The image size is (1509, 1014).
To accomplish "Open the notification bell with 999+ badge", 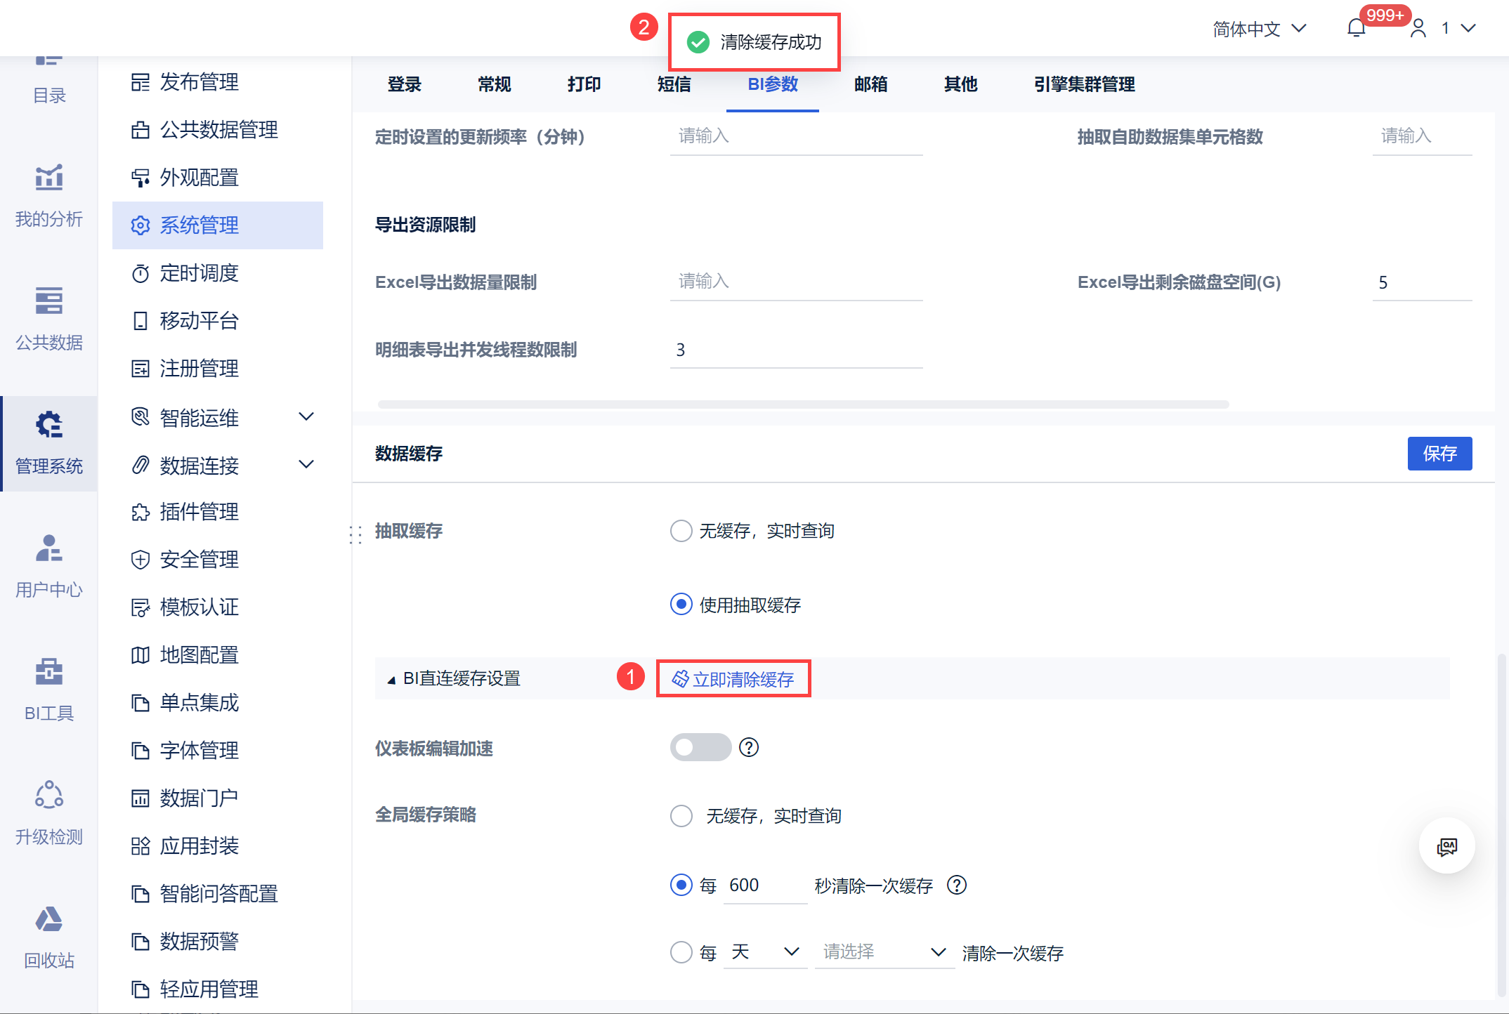I will (1357, 28).
